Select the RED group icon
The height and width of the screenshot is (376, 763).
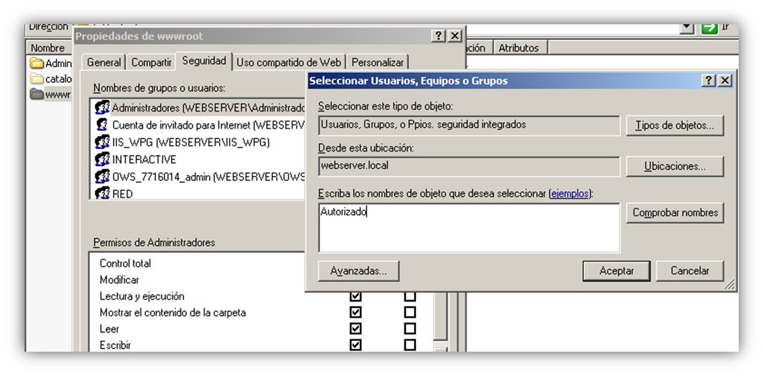tap(102, 193)
